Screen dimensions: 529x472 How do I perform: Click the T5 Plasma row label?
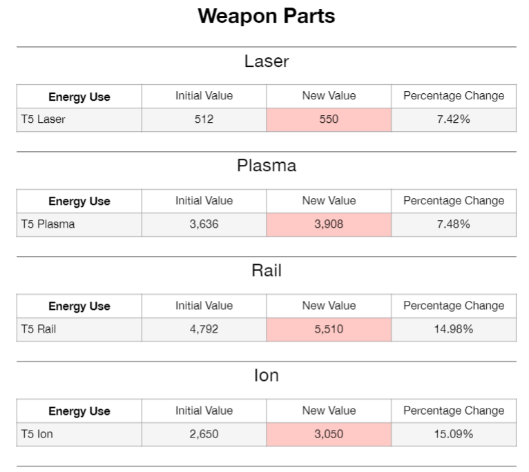(48, 224)
